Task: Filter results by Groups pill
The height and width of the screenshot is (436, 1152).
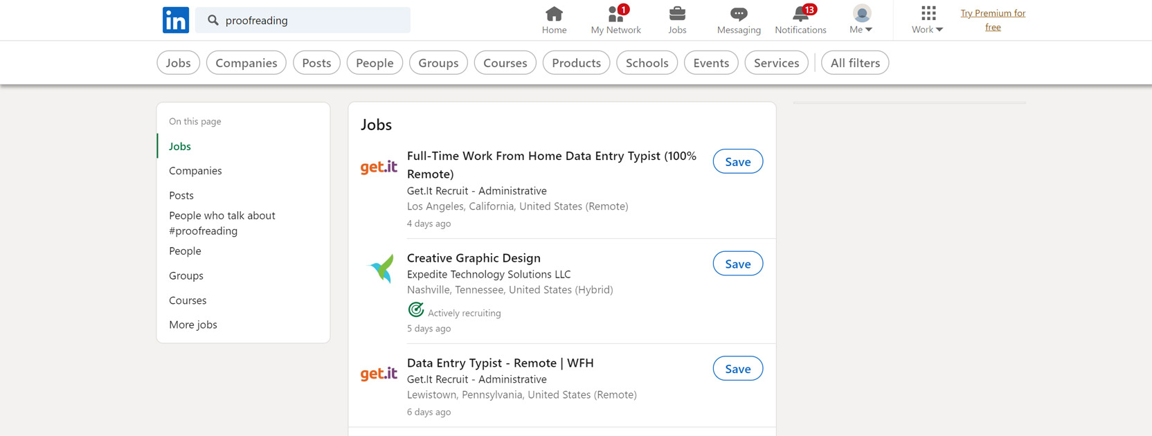Action: 438,63
